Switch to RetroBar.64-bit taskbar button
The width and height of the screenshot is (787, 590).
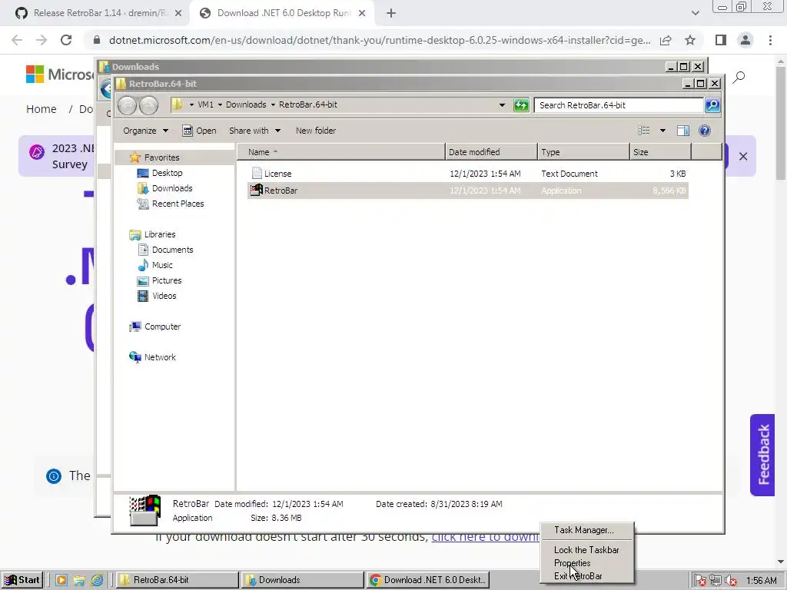click(x=178, y=580)
